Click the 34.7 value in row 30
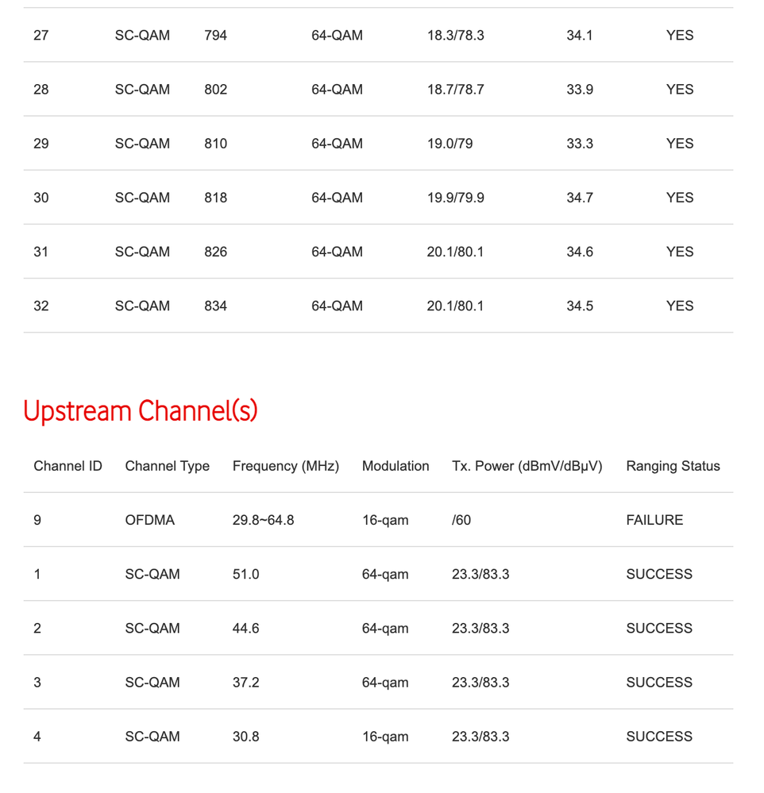Image resolution: width=764 pixels, height=793 pixels. click(579, 197)
